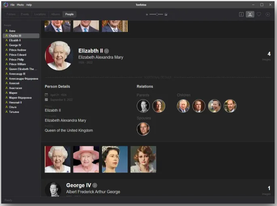Open the pink hat photo thumbnail
277x206 pixels.
point(86,160)
